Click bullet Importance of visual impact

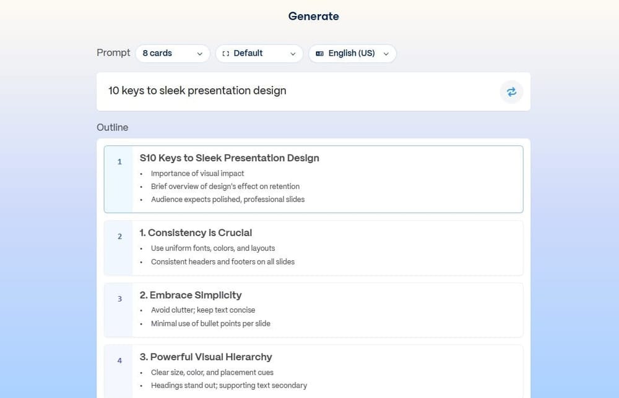(197, 173)
